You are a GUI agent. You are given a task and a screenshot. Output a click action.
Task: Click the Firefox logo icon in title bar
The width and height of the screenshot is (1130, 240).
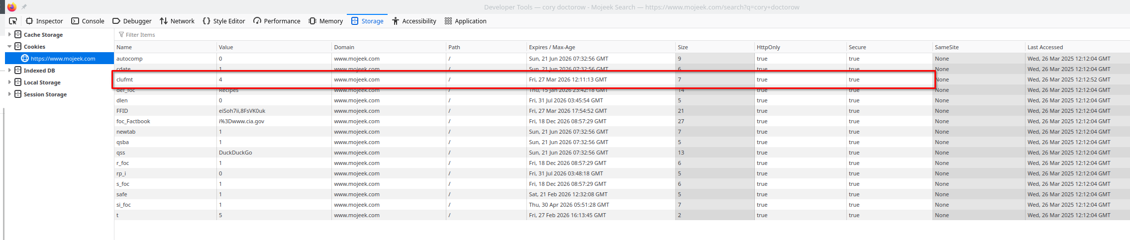pos(12,7)
